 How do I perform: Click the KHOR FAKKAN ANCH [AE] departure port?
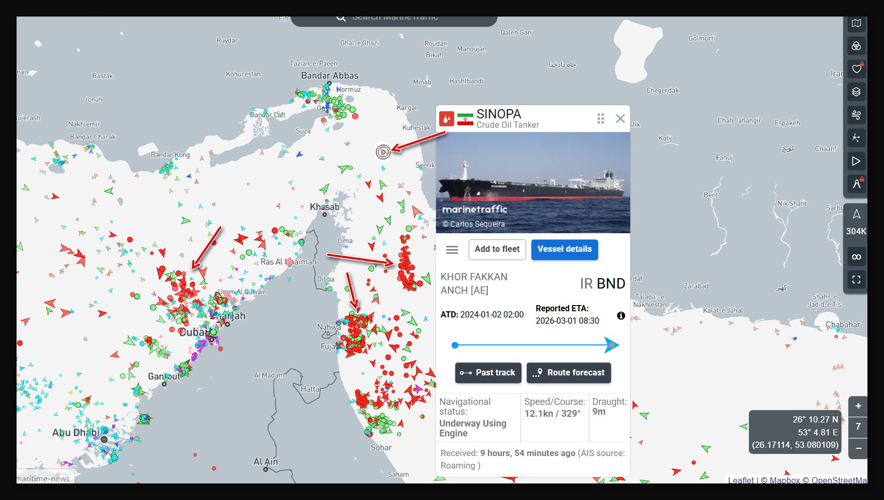(474, 283)
